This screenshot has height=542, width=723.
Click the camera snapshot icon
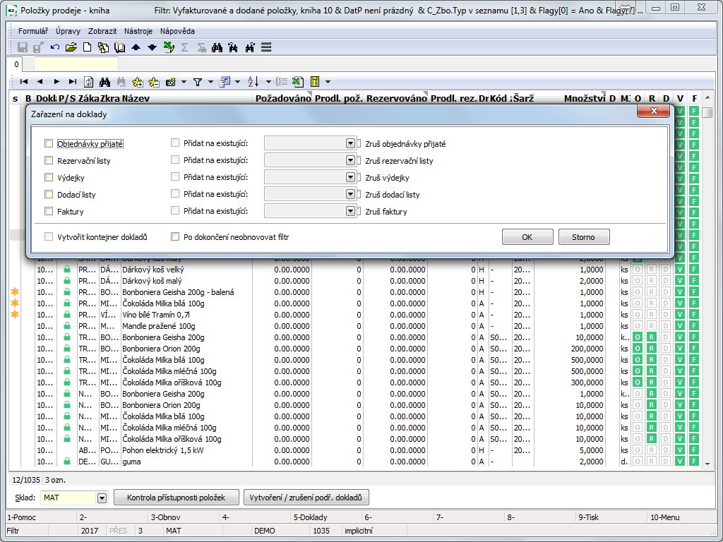click(x=171, y=82)
